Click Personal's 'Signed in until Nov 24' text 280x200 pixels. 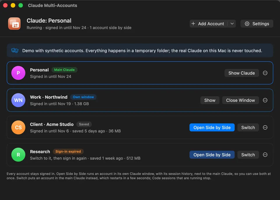pyautogui.click(x=50, y=76)
